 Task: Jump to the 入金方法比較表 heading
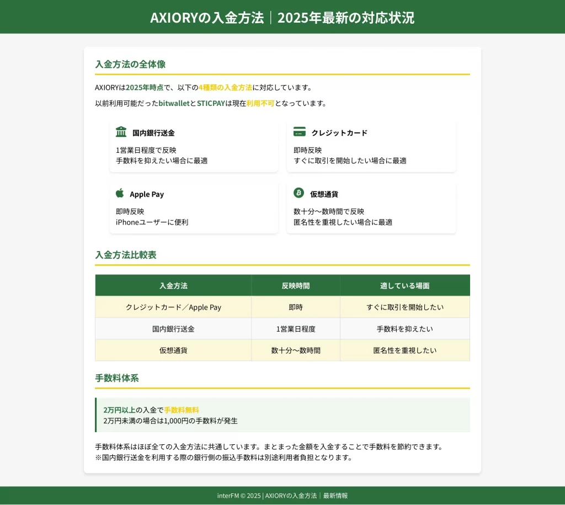[125, 255]
